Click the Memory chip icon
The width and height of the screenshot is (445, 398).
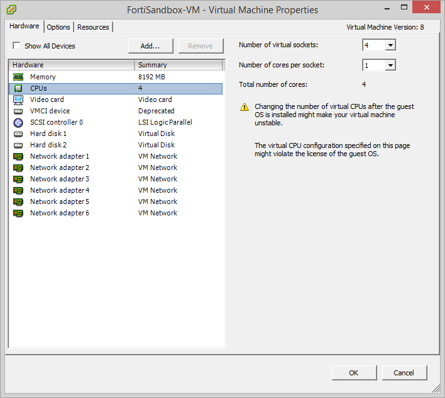18,77
